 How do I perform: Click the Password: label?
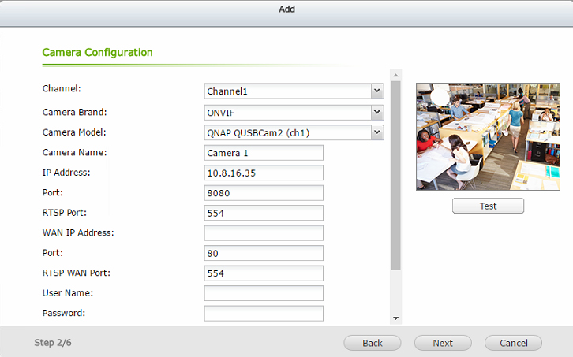(x=64, y=313)
